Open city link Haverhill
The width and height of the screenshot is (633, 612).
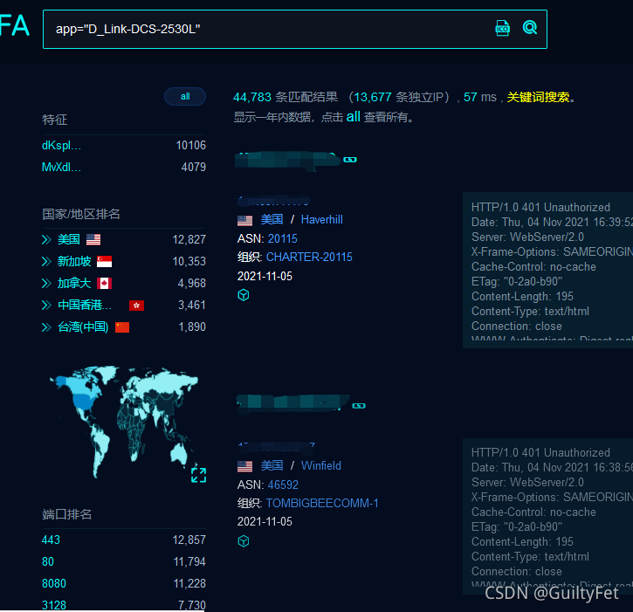point(322,220)
